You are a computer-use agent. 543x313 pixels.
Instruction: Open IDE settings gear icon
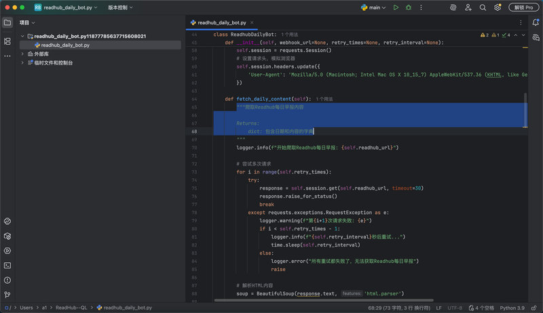pos(498,7)
